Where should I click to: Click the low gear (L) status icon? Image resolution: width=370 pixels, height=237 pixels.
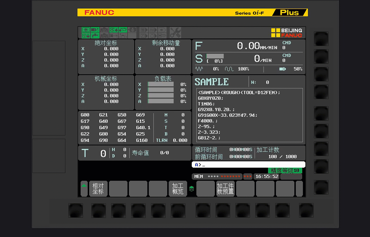(104, 36)
